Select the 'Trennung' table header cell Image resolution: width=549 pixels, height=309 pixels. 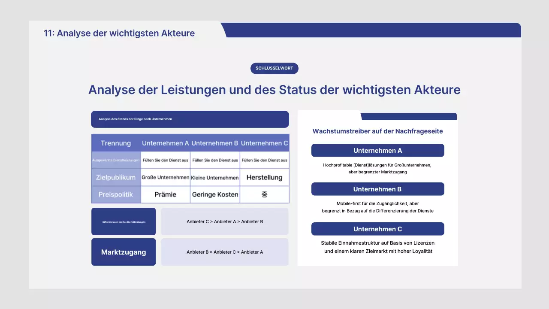(x=116, y=143)
